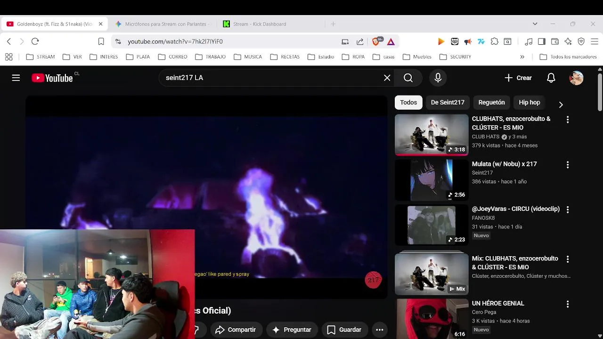Open options for UN HÉROE GENIAL
Viewport: 603px width, 339px height.
(x=568, y=304)
